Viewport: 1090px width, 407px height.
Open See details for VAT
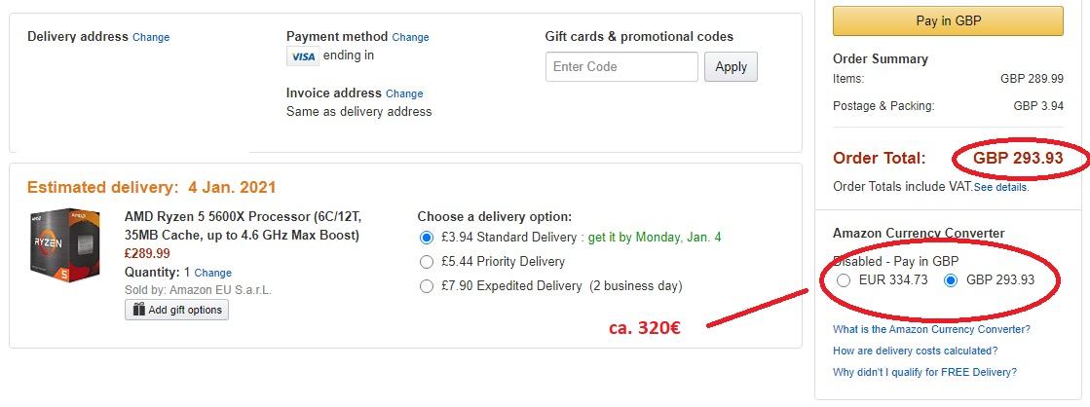(1000, 187)
